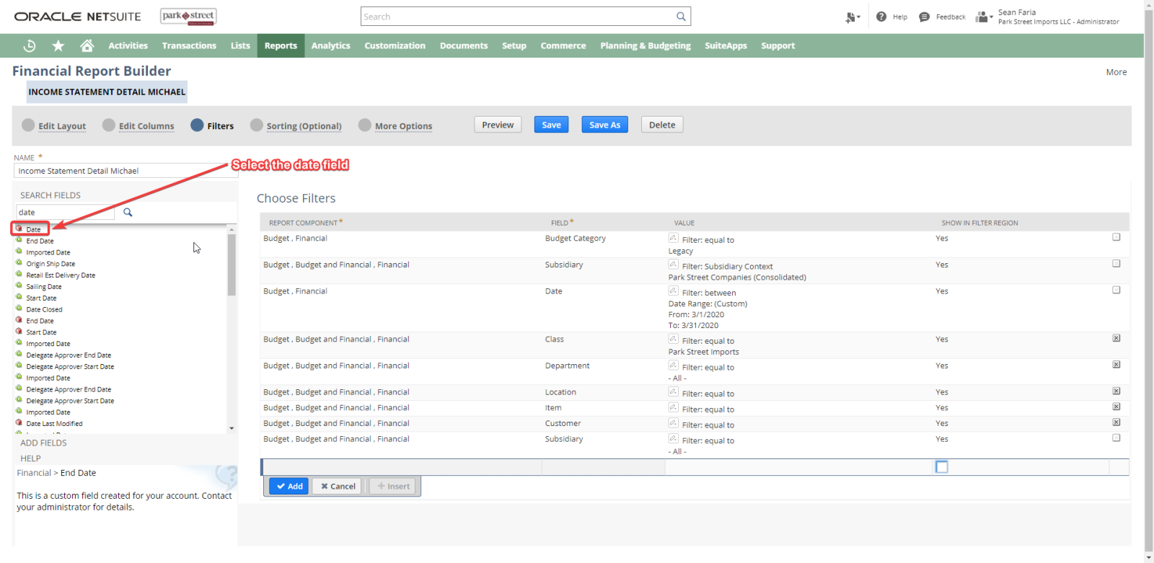The width and height of the screenshot is (1154, 563).
Task: Open the Create New dropdown in header
Action: coord(853,17)
